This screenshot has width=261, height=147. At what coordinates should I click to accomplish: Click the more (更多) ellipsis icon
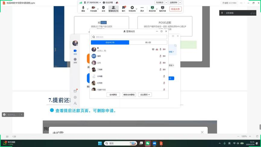[x=142, y=8]
